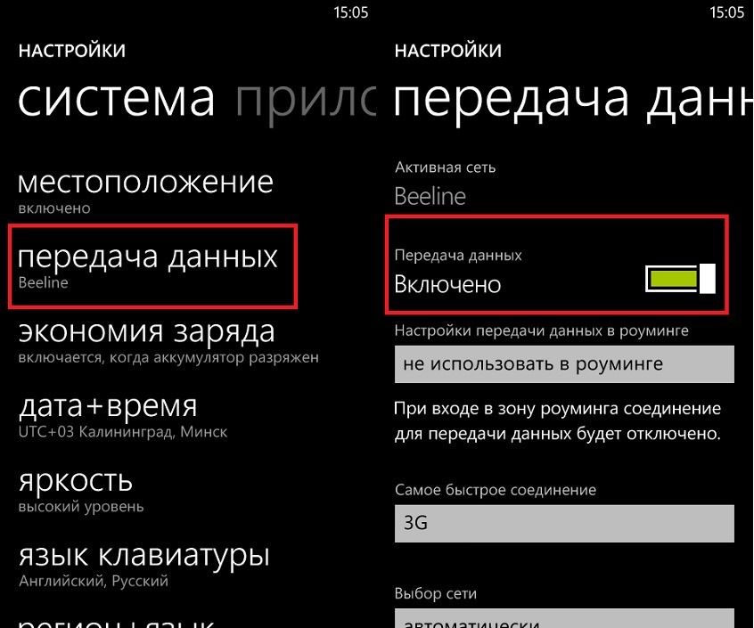This screenshot has height=628, width=754.
Task: Tap the clock above the система screen
Action: [x=350, y=12]
